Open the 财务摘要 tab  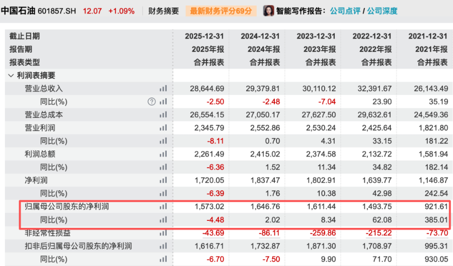(164, 11)
